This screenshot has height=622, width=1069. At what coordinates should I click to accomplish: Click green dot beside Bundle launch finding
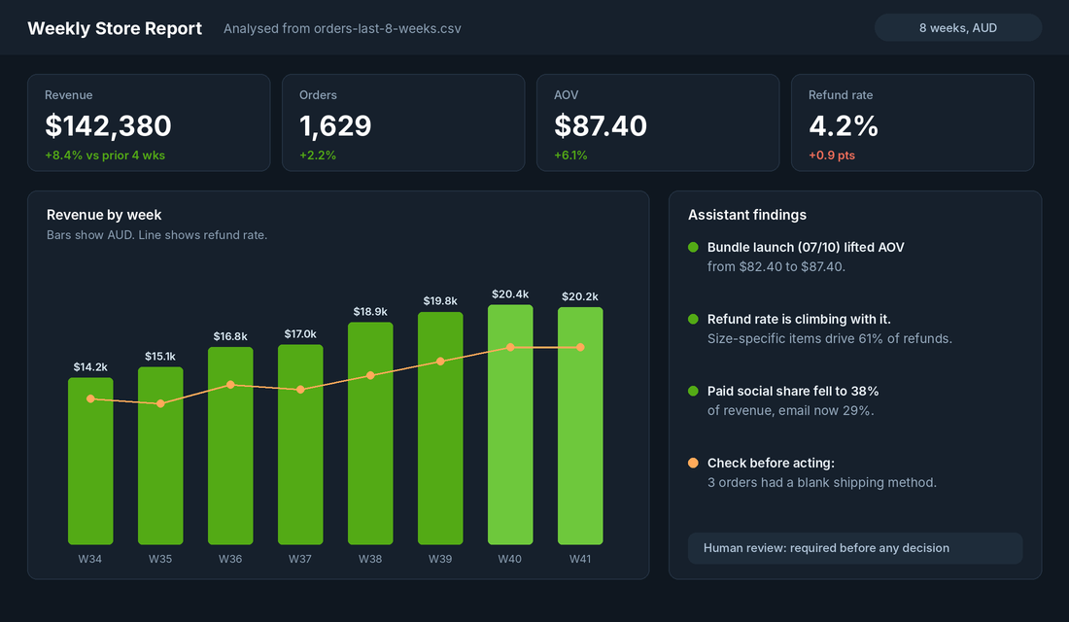693,247
